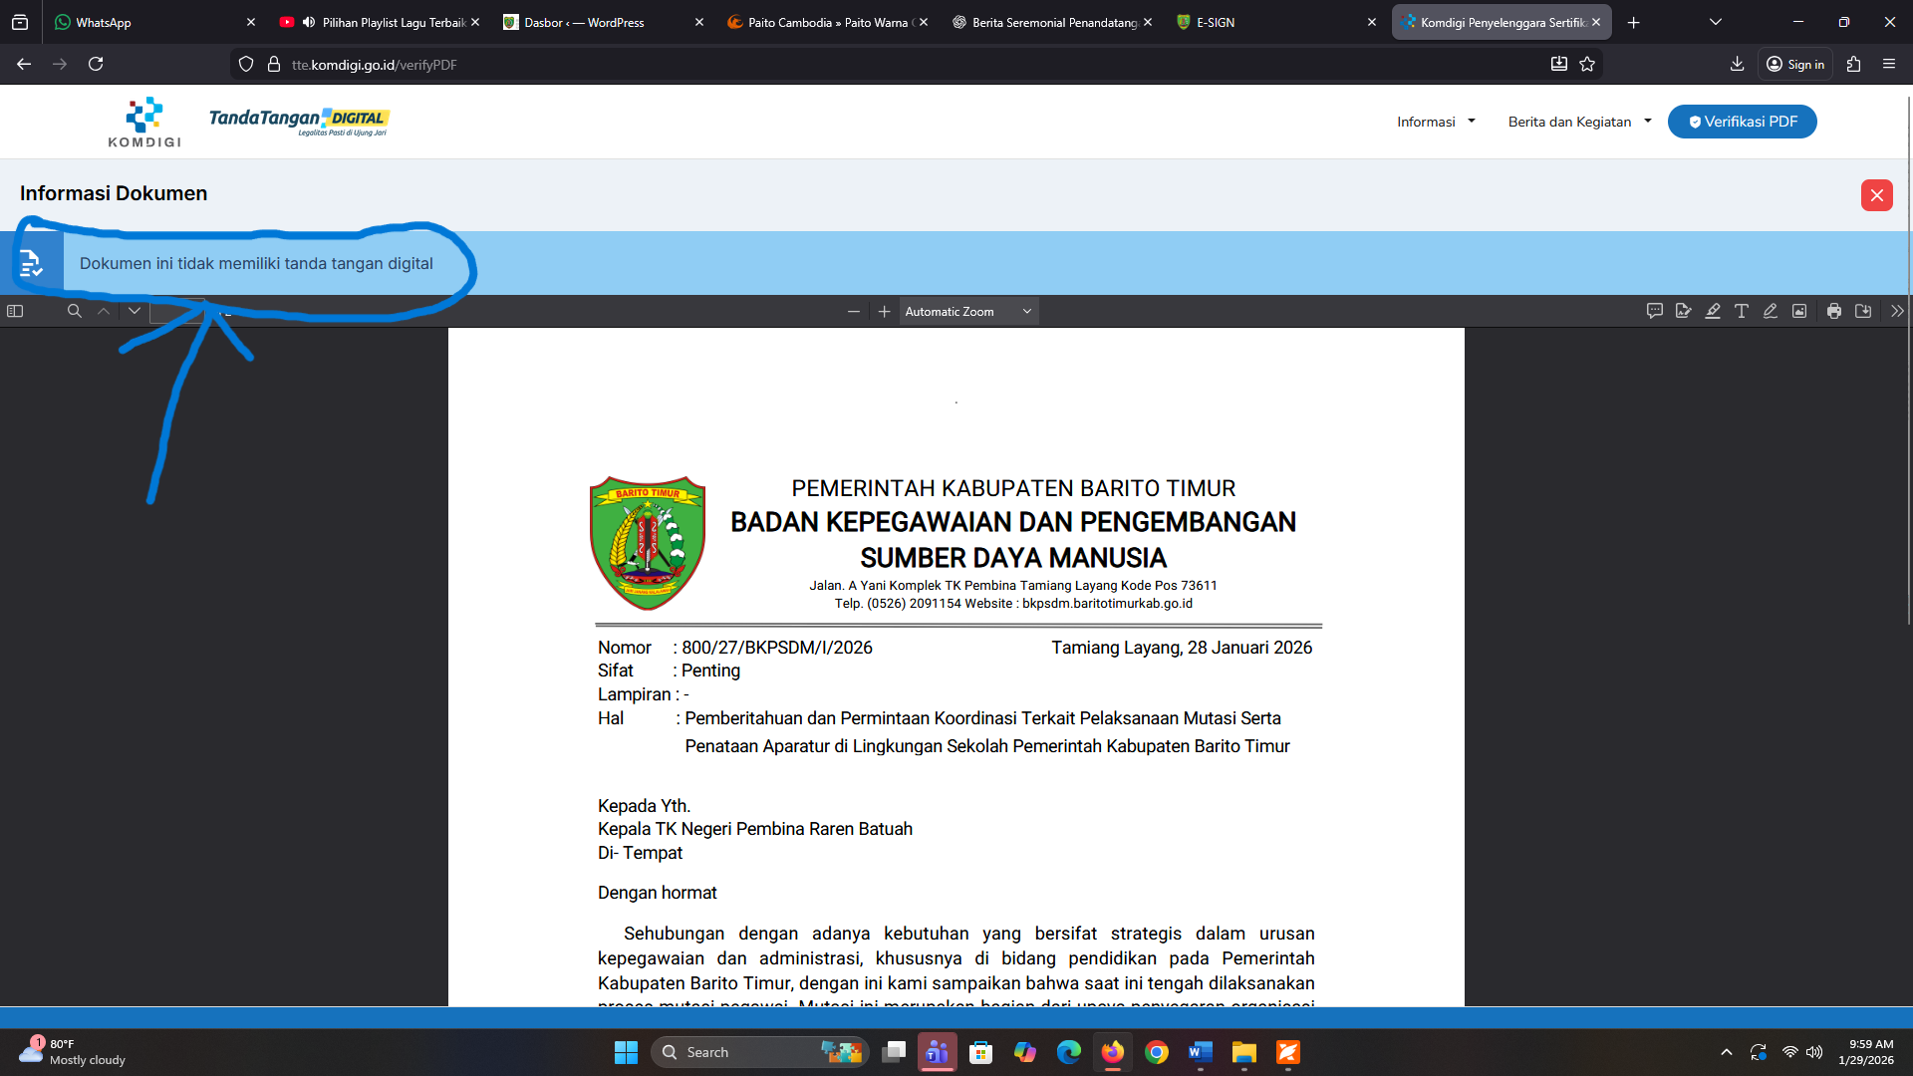Select the comment annotation tool
Viewport: 1913px width, 1076px height.
(1655, 311)
